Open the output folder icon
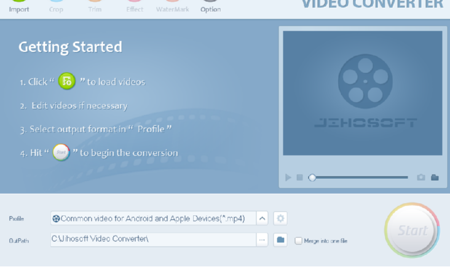 pos(280,240)
